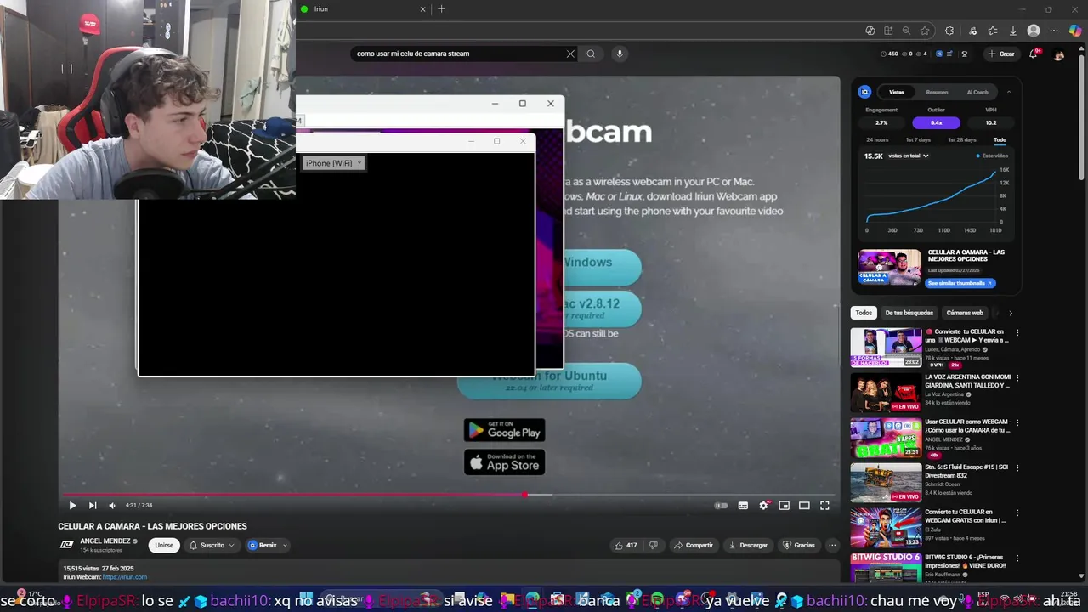Mute the video volume
Screen dimensions: 1088x612
point(112,506)
